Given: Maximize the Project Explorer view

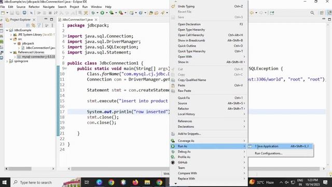Looking at the screenshot, I should tap(51, 19).
